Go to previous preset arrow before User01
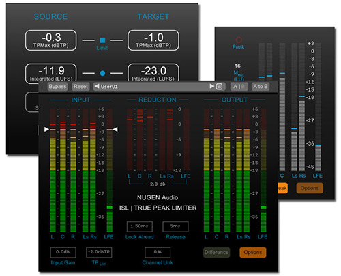The image size is (341, 276). point(97,86)
